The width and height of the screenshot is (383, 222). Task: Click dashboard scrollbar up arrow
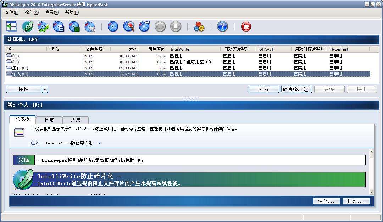[372, 152]
